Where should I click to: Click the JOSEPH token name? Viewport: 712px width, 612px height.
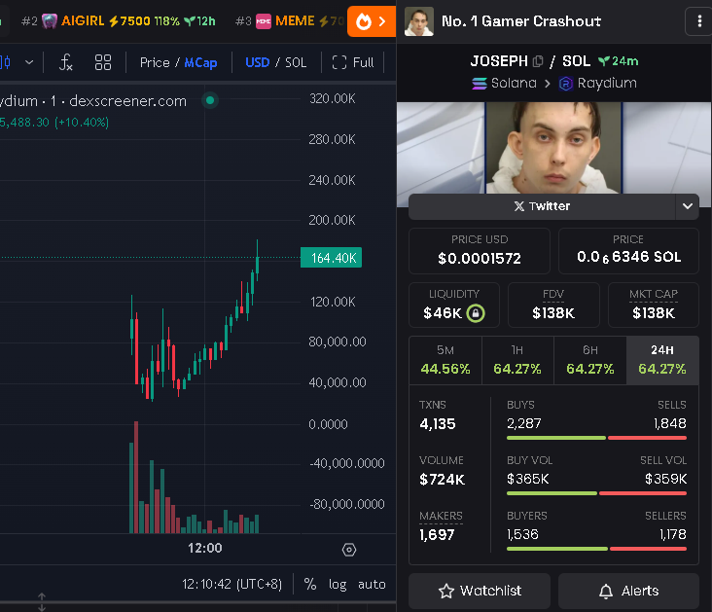499,61
